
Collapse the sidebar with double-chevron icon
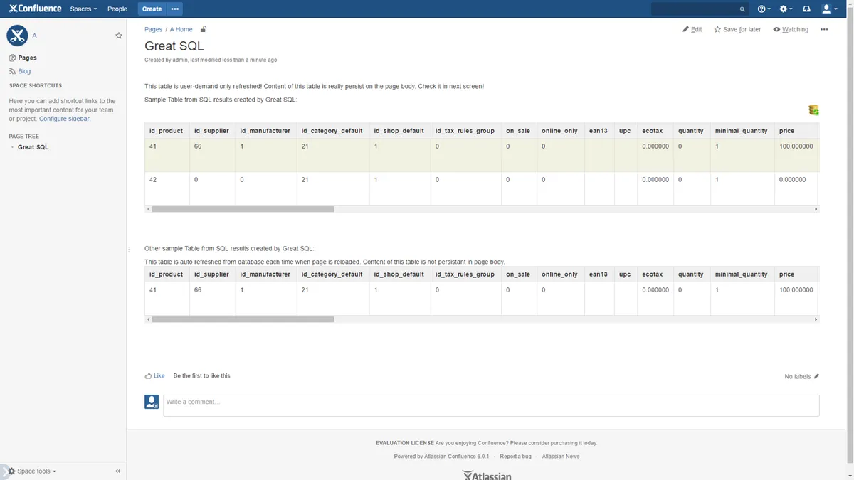pos(118,471)
